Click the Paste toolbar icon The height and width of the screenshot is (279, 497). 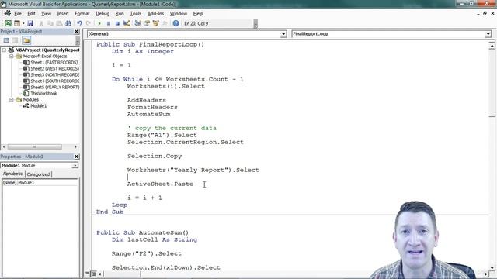click(x=59, y=23)
